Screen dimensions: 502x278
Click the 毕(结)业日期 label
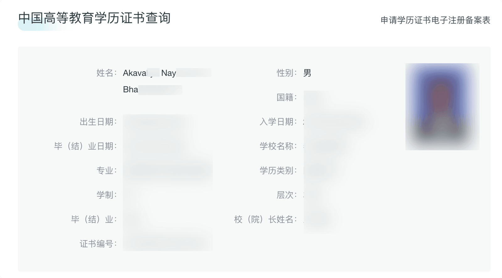pyautogui.click(x=86, y=146)
